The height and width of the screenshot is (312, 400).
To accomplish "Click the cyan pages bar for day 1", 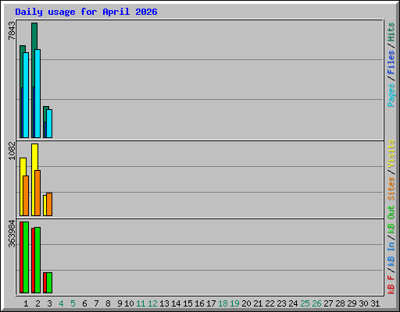I will click(x=26, y=95).
